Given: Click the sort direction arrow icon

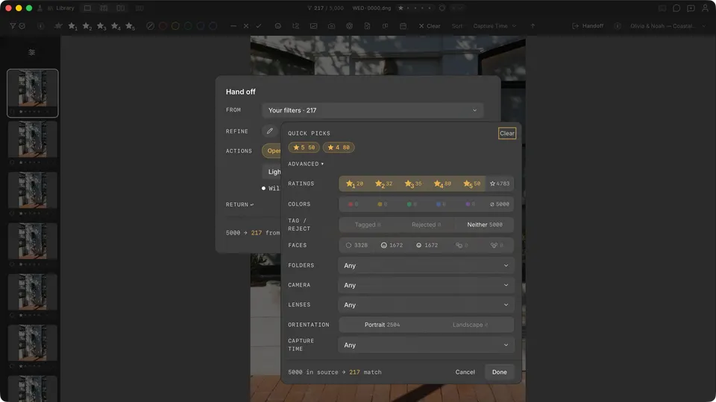Looking at the screenshot, I should click(x=533, y=26).
